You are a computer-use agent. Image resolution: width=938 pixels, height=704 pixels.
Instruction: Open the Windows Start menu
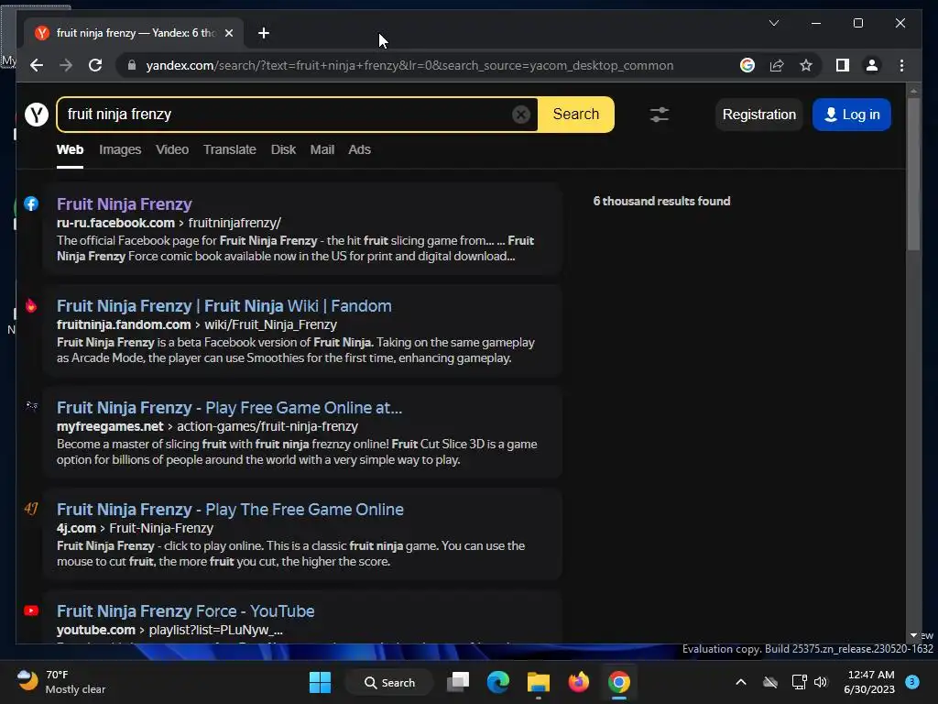pyautogui.click(x=320, y=682)
